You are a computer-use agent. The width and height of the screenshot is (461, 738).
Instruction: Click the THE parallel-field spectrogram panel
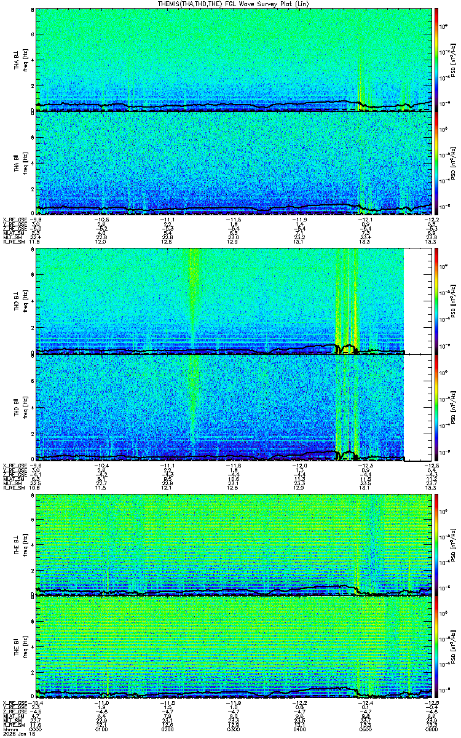coord(234,648)
